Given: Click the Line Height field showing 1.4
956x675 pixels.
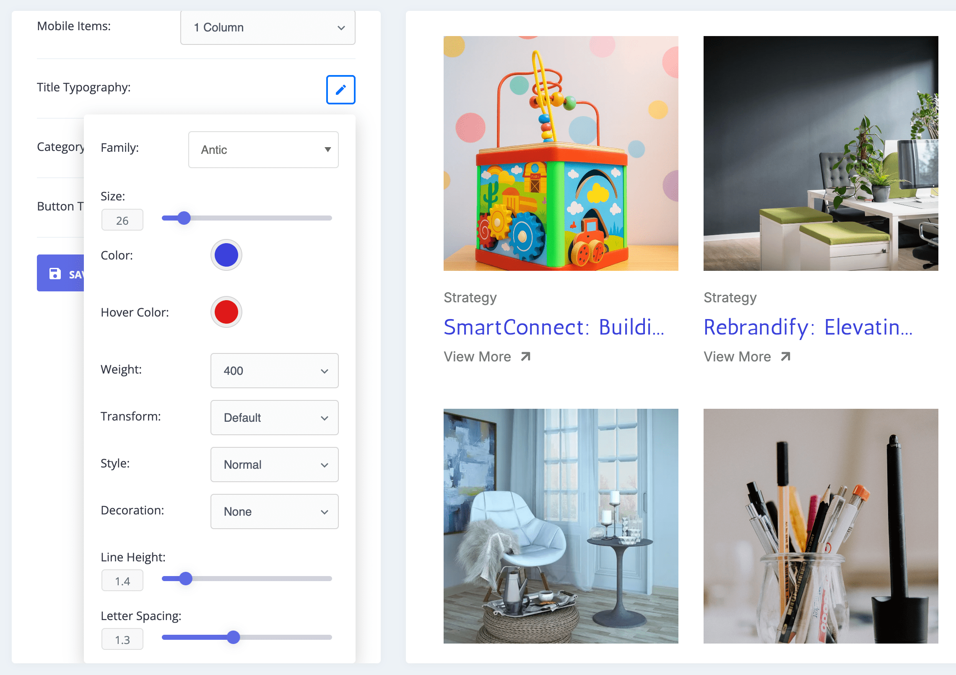Looking at the screenshot, I should (122, 581).
